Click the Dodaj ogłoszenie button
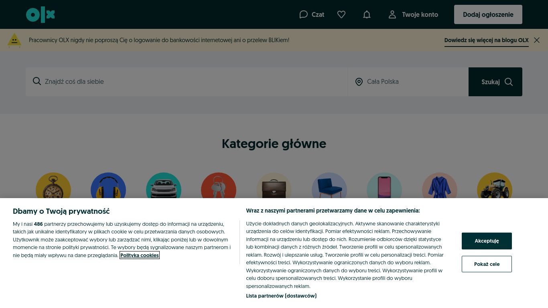 (x=488, y=14)
